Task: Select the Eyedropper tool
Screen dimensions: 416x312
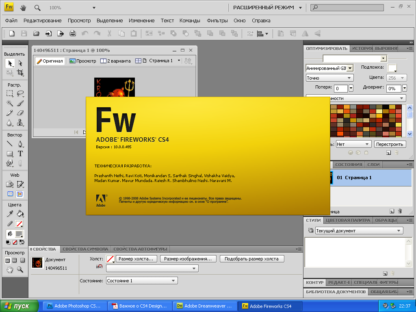Action: tap(10, 214)
